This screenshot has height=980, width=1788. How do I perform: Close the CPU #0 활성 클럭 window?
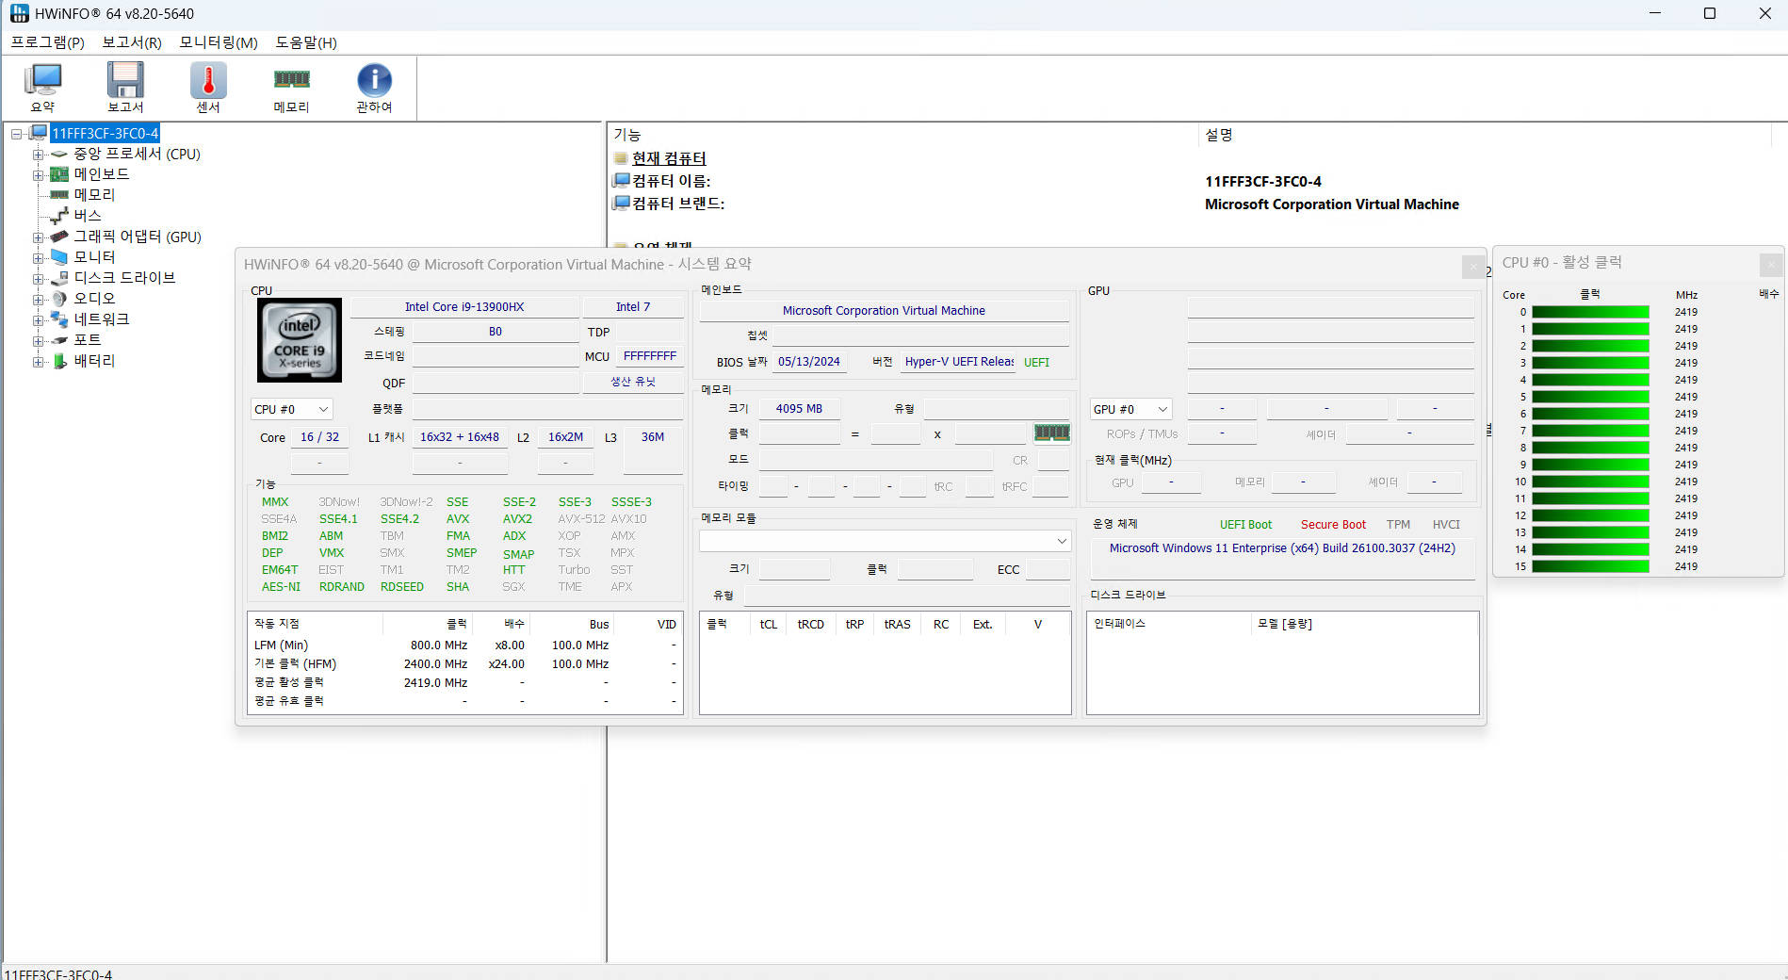(x=1771, y=265)
